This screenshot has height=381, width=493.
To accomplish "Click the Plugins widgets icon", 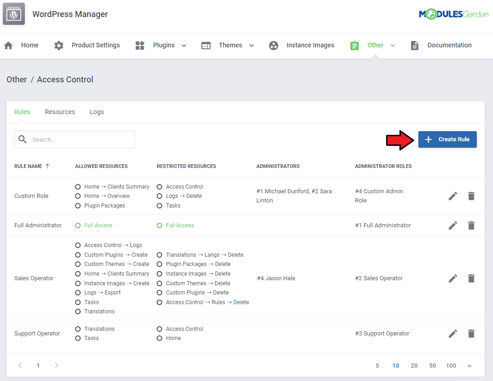I will tap(140, 46).
